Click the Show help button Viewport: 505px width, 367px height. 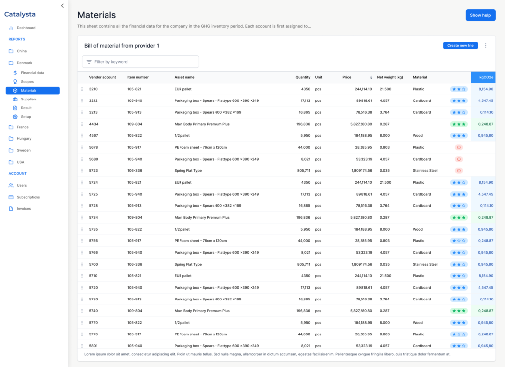(480, 15)
